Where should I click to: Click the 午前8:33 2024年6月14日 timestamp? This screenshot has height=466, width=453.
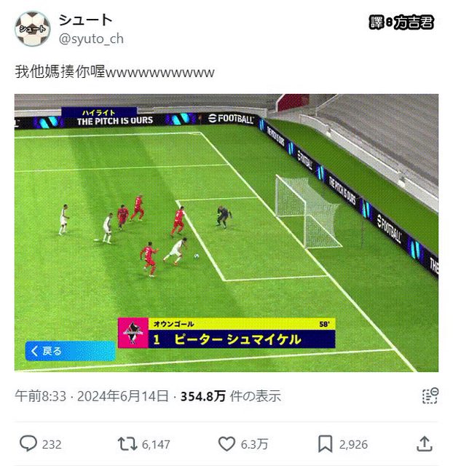pos(92,396)
